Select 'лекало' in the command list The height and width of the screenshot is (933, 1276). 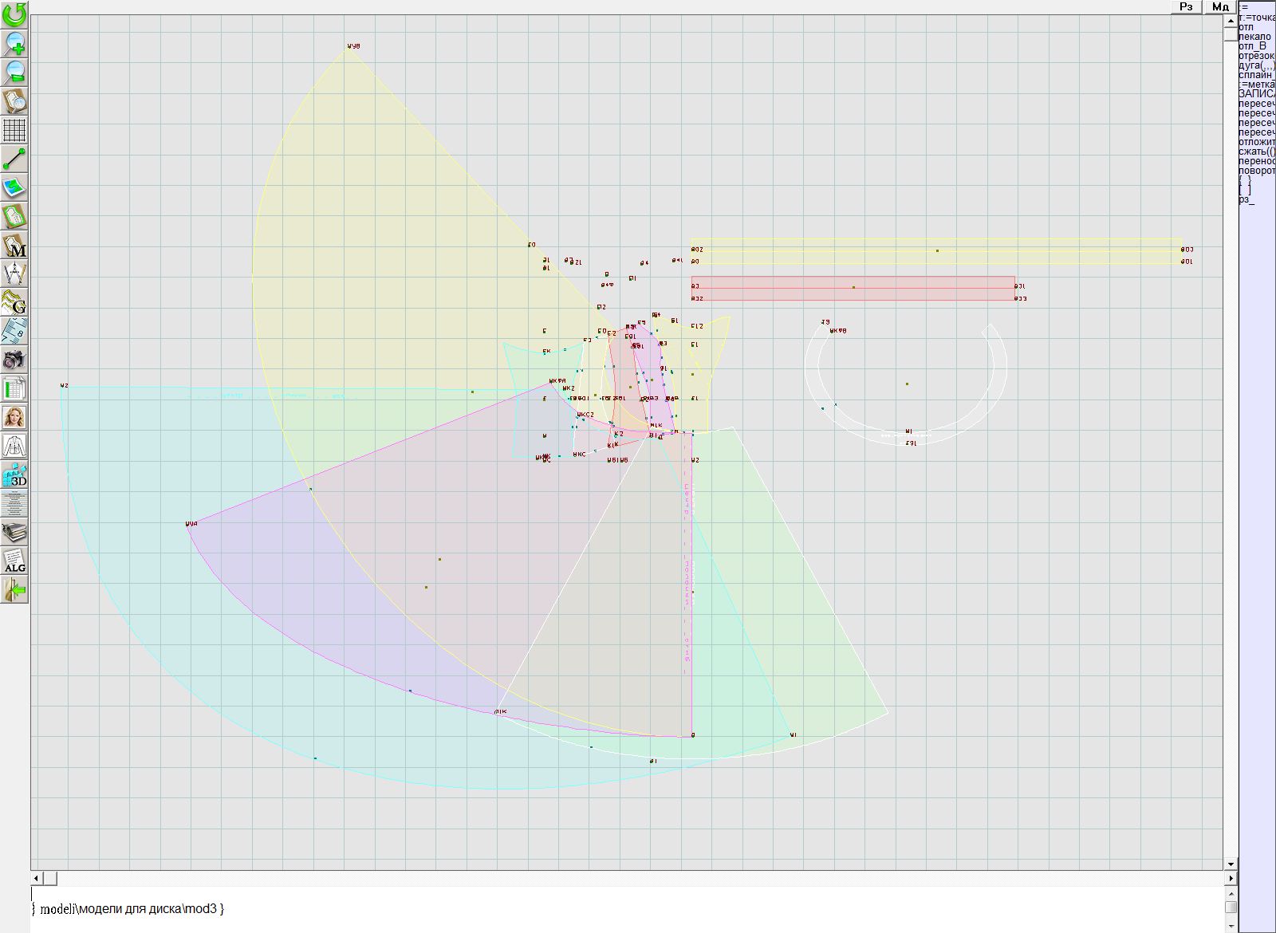coord(1254,37)
